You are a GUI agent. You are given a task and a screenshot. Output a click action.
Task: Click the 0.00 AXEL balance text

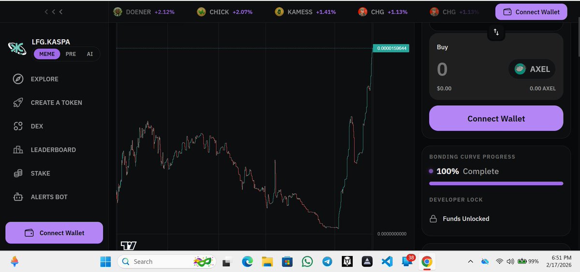542,88
